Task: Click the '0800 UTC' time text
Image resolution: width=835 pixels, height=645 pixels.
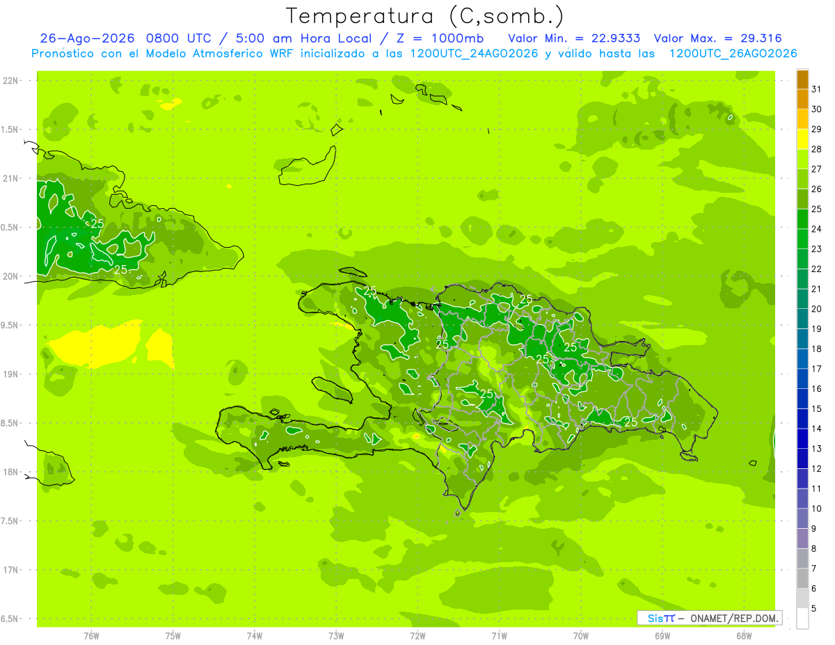Action: (x=179, y=38)
